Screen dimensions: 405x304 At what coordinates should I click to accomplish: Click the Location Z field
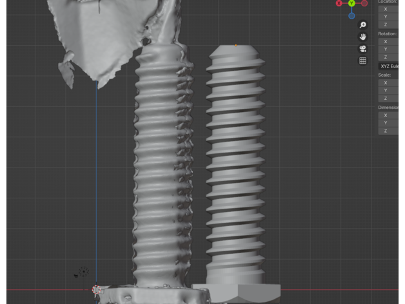tap(389, 24)
